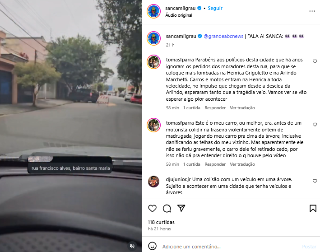320x252 pixels.
Task: Share post via paper plane icon
Action: (181, 208)
